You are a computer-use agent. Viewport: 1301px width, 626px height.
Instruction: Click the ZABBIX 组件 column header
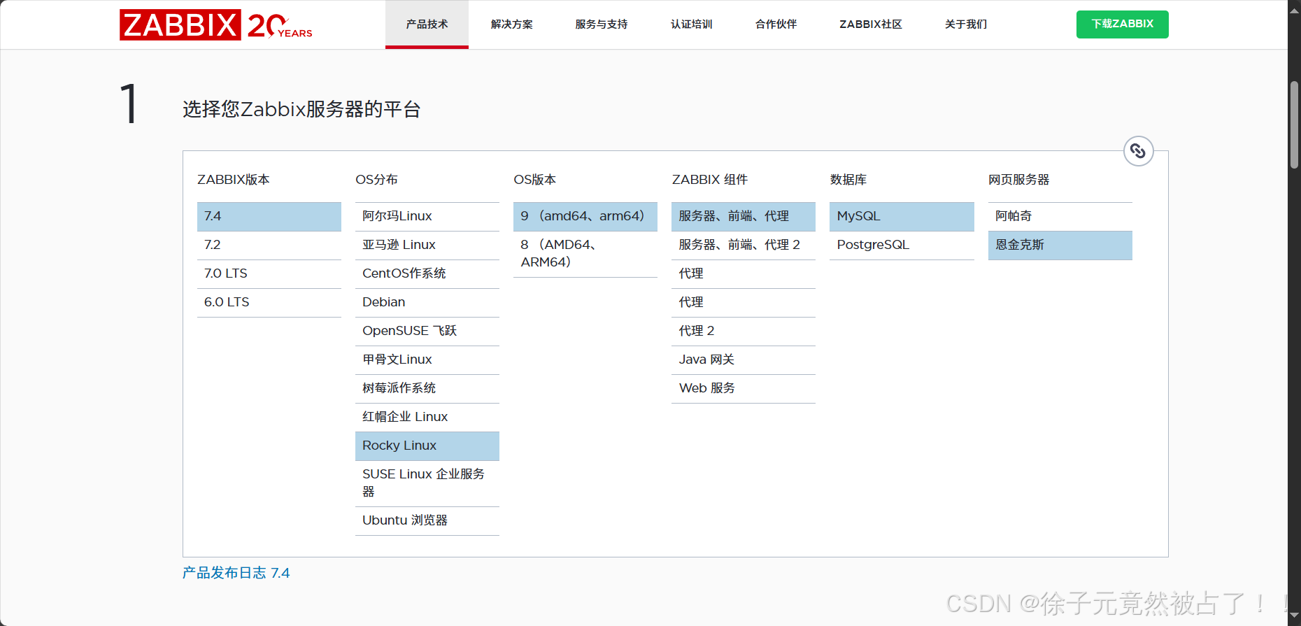coord(710,180)
